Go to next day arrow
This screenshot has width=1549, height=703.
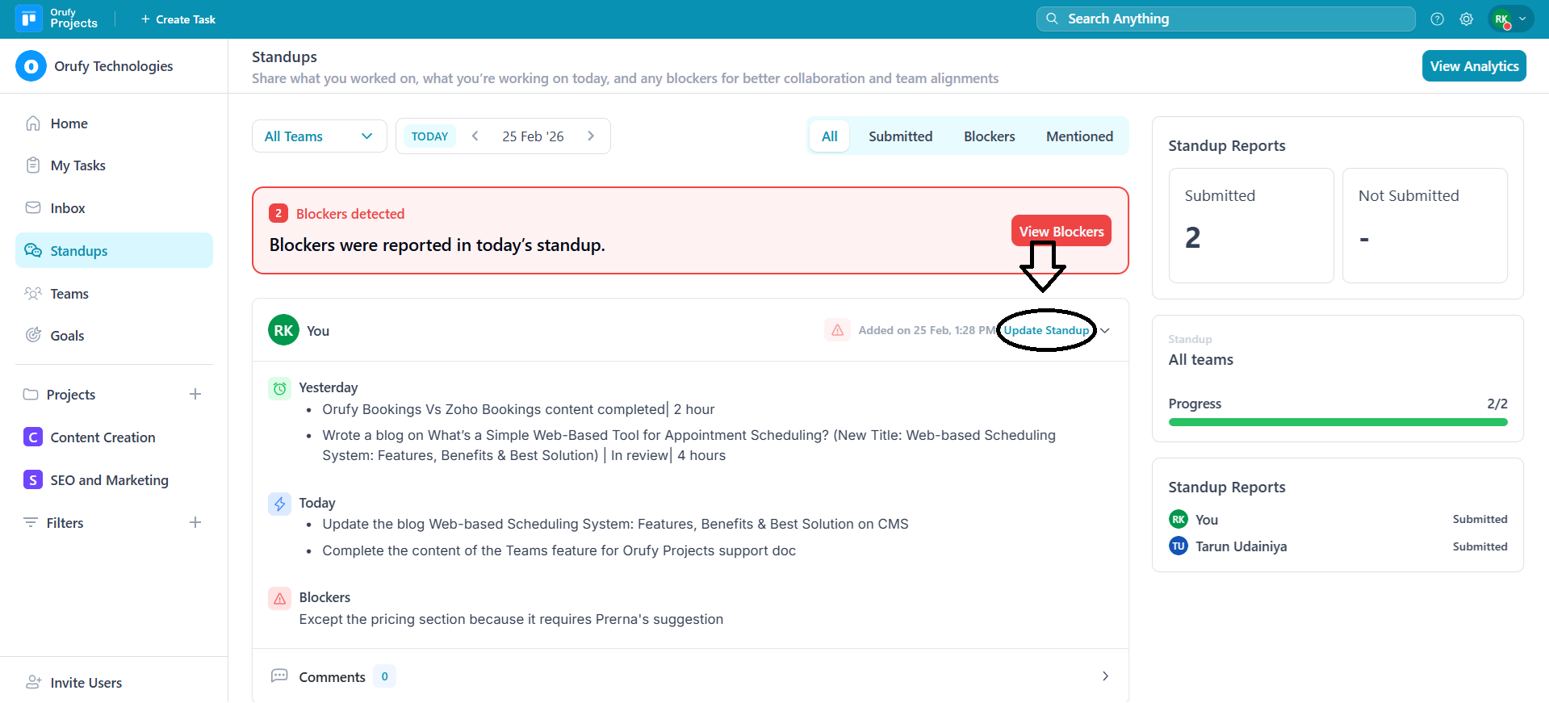591,136
